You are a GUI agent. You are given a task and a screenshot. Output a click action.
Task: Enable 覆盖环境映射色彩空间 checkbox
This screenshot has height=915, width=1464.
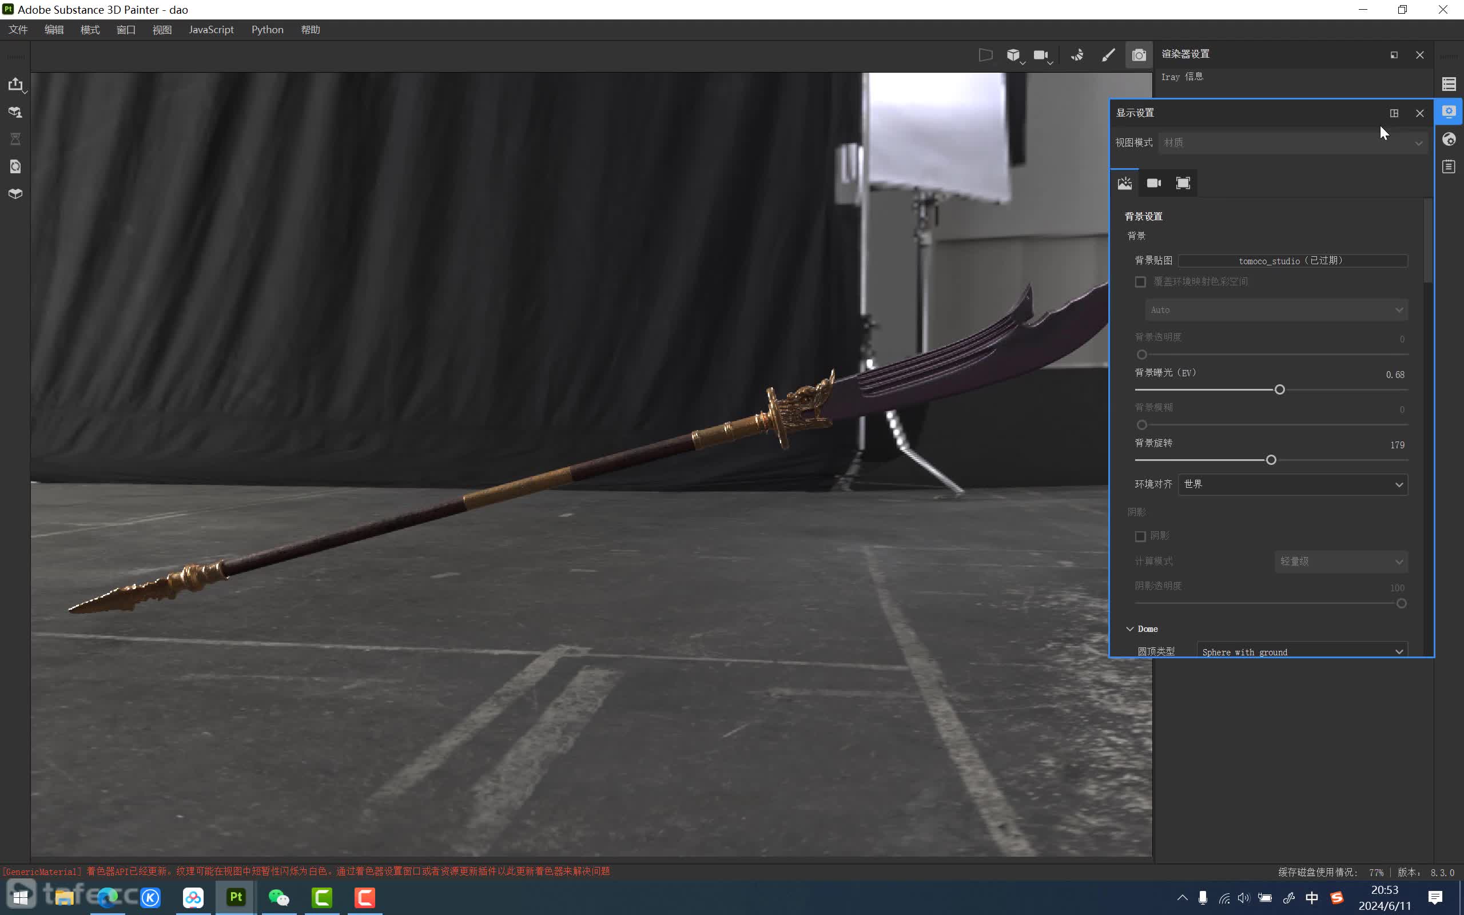[x=1140, y=282]
